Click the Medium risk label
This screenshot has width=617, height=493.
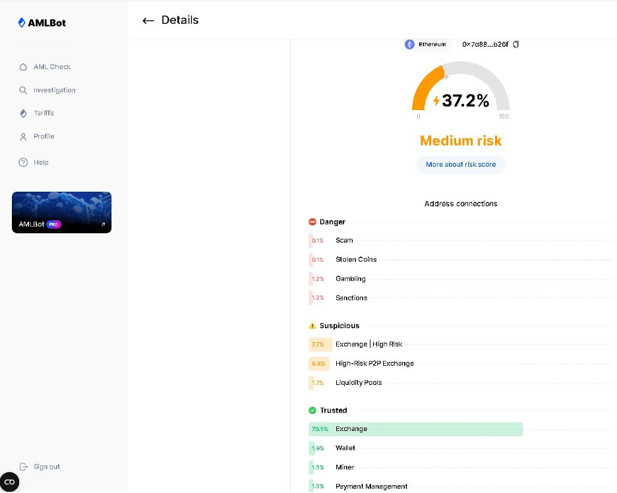(461, 140)
